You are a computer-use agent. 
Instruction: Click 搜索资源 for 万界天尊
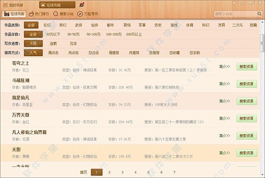coord(246,119)
